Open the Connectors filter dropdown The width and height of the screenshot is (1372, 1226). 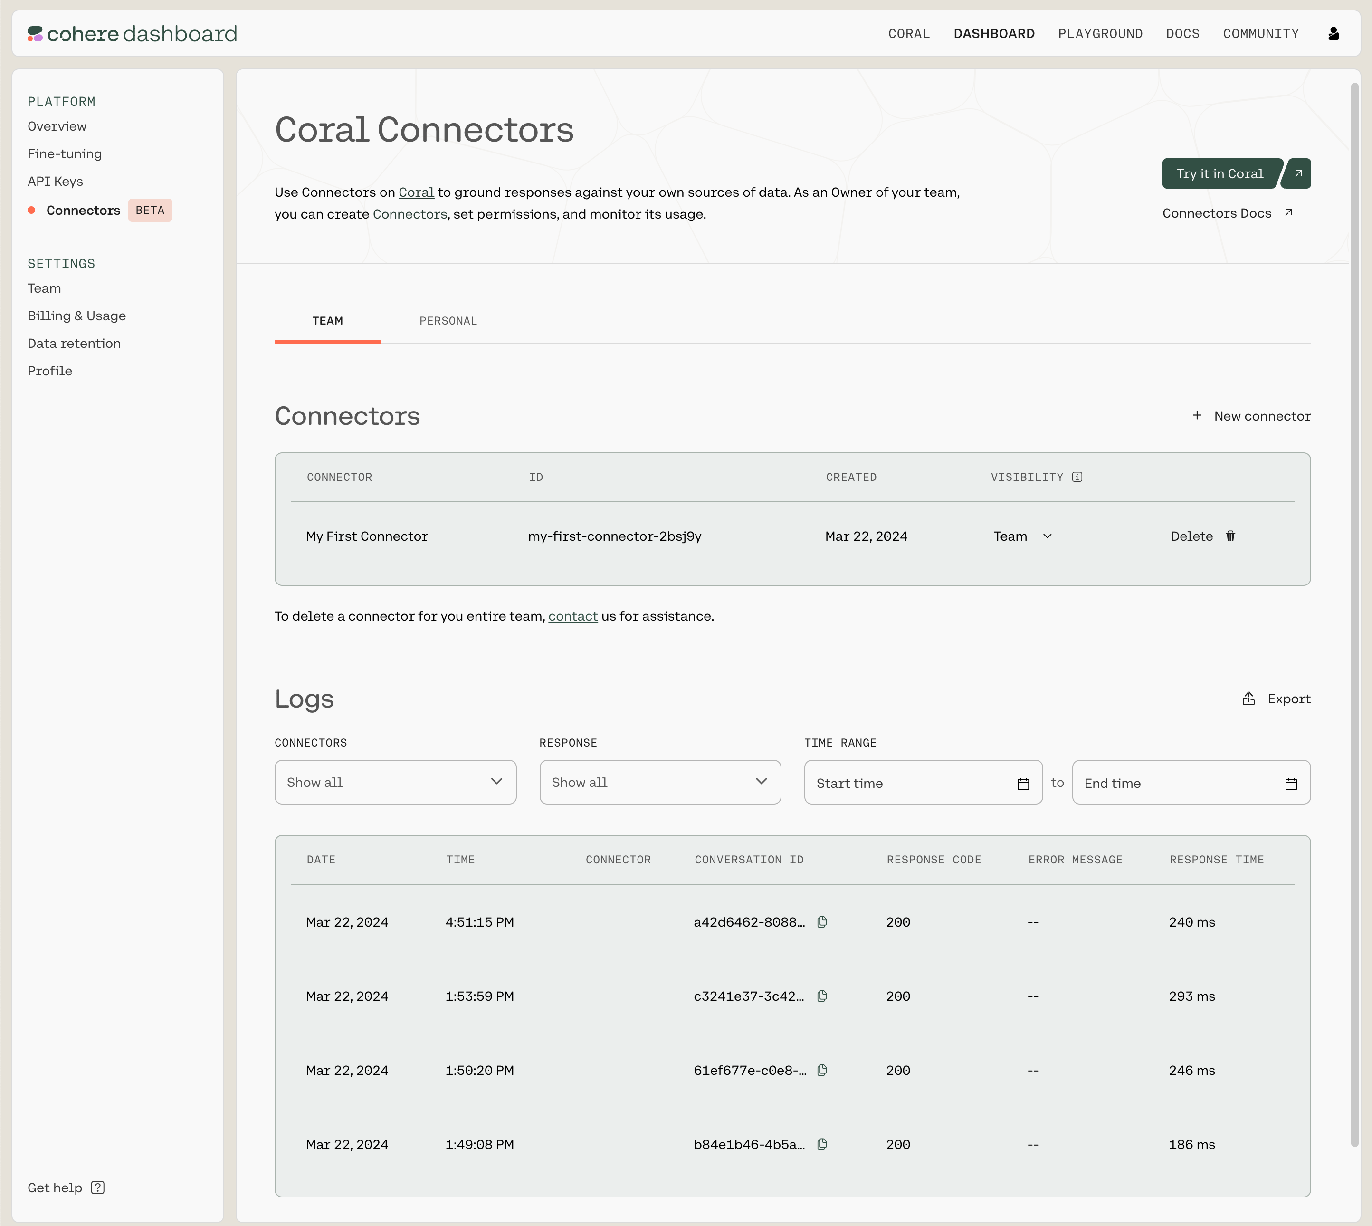click(x=395, y=782)
